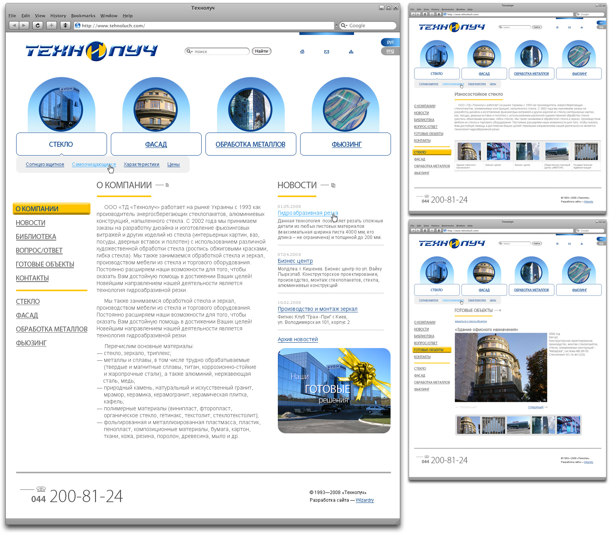The width and height of the screenshot is (613, 534).
Task: Open the magnifier dropdown in large поиск field
Action: (x=189, y=51)
